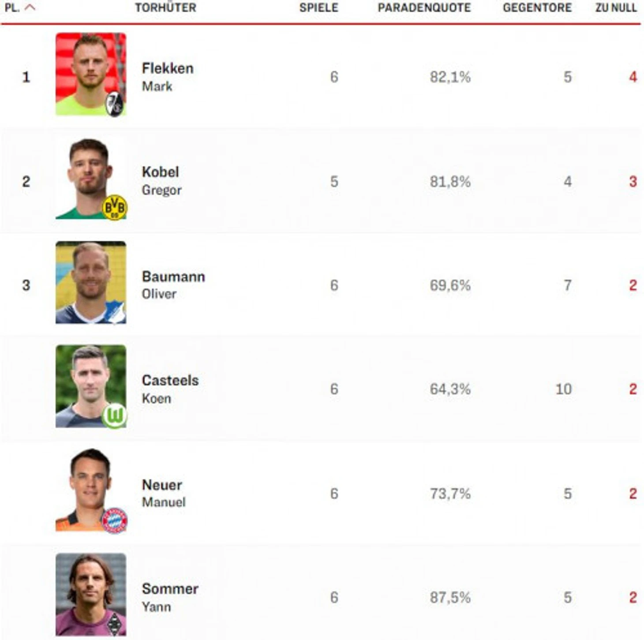This screenshot has height=640, width=644.
Task: Click the Hoffenheim club badge
Action: (116, 313)
